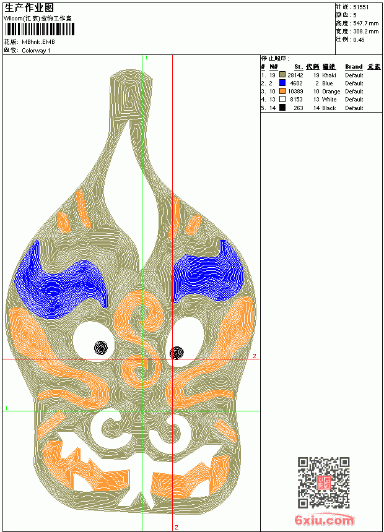Click the left black eye pupil
This screenshot has height=532, width=384.
(101, 348)
